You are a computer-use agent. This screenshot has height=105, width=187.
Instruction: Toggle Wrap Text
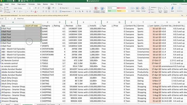pyautogui.click(x=64, y=8)
